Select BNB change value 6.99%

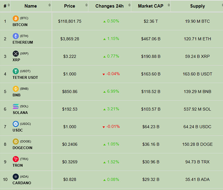(x=113, y=91)
